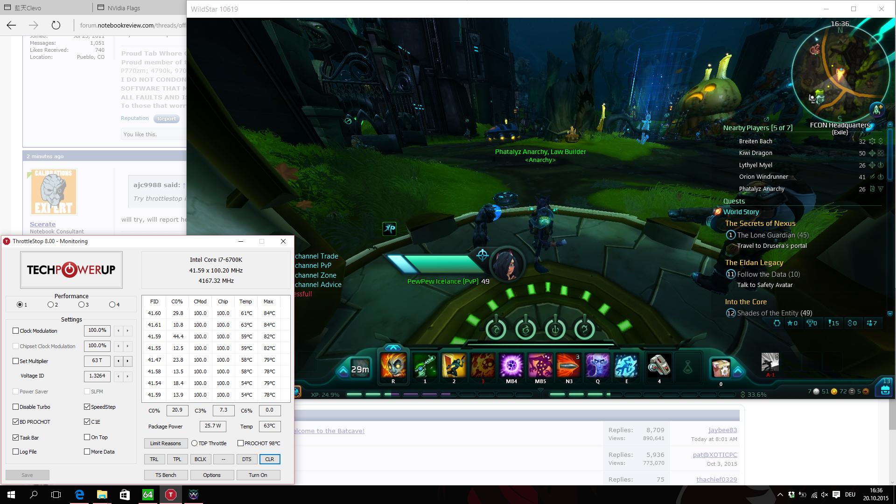Screen dimensions: 896x504
Task: Open ThrottleStop Options
Action: [x=211, y=475]
